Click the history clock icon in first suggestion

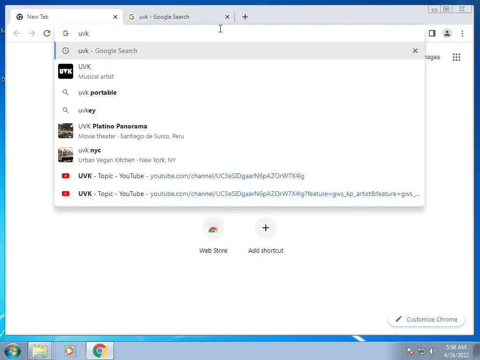66,51
